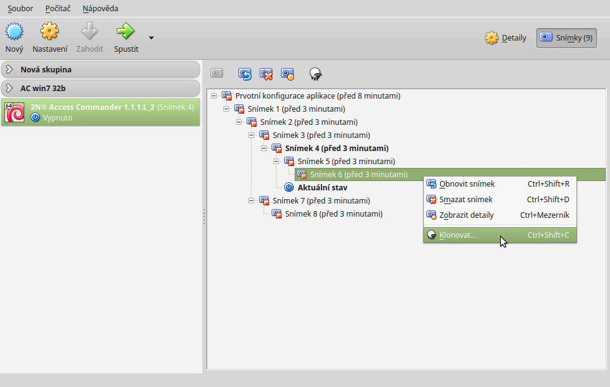Viewport: 610px width, 387px height.
Task: Click the Debian 64 OS icon of the VM
Action: click(14, 112)
